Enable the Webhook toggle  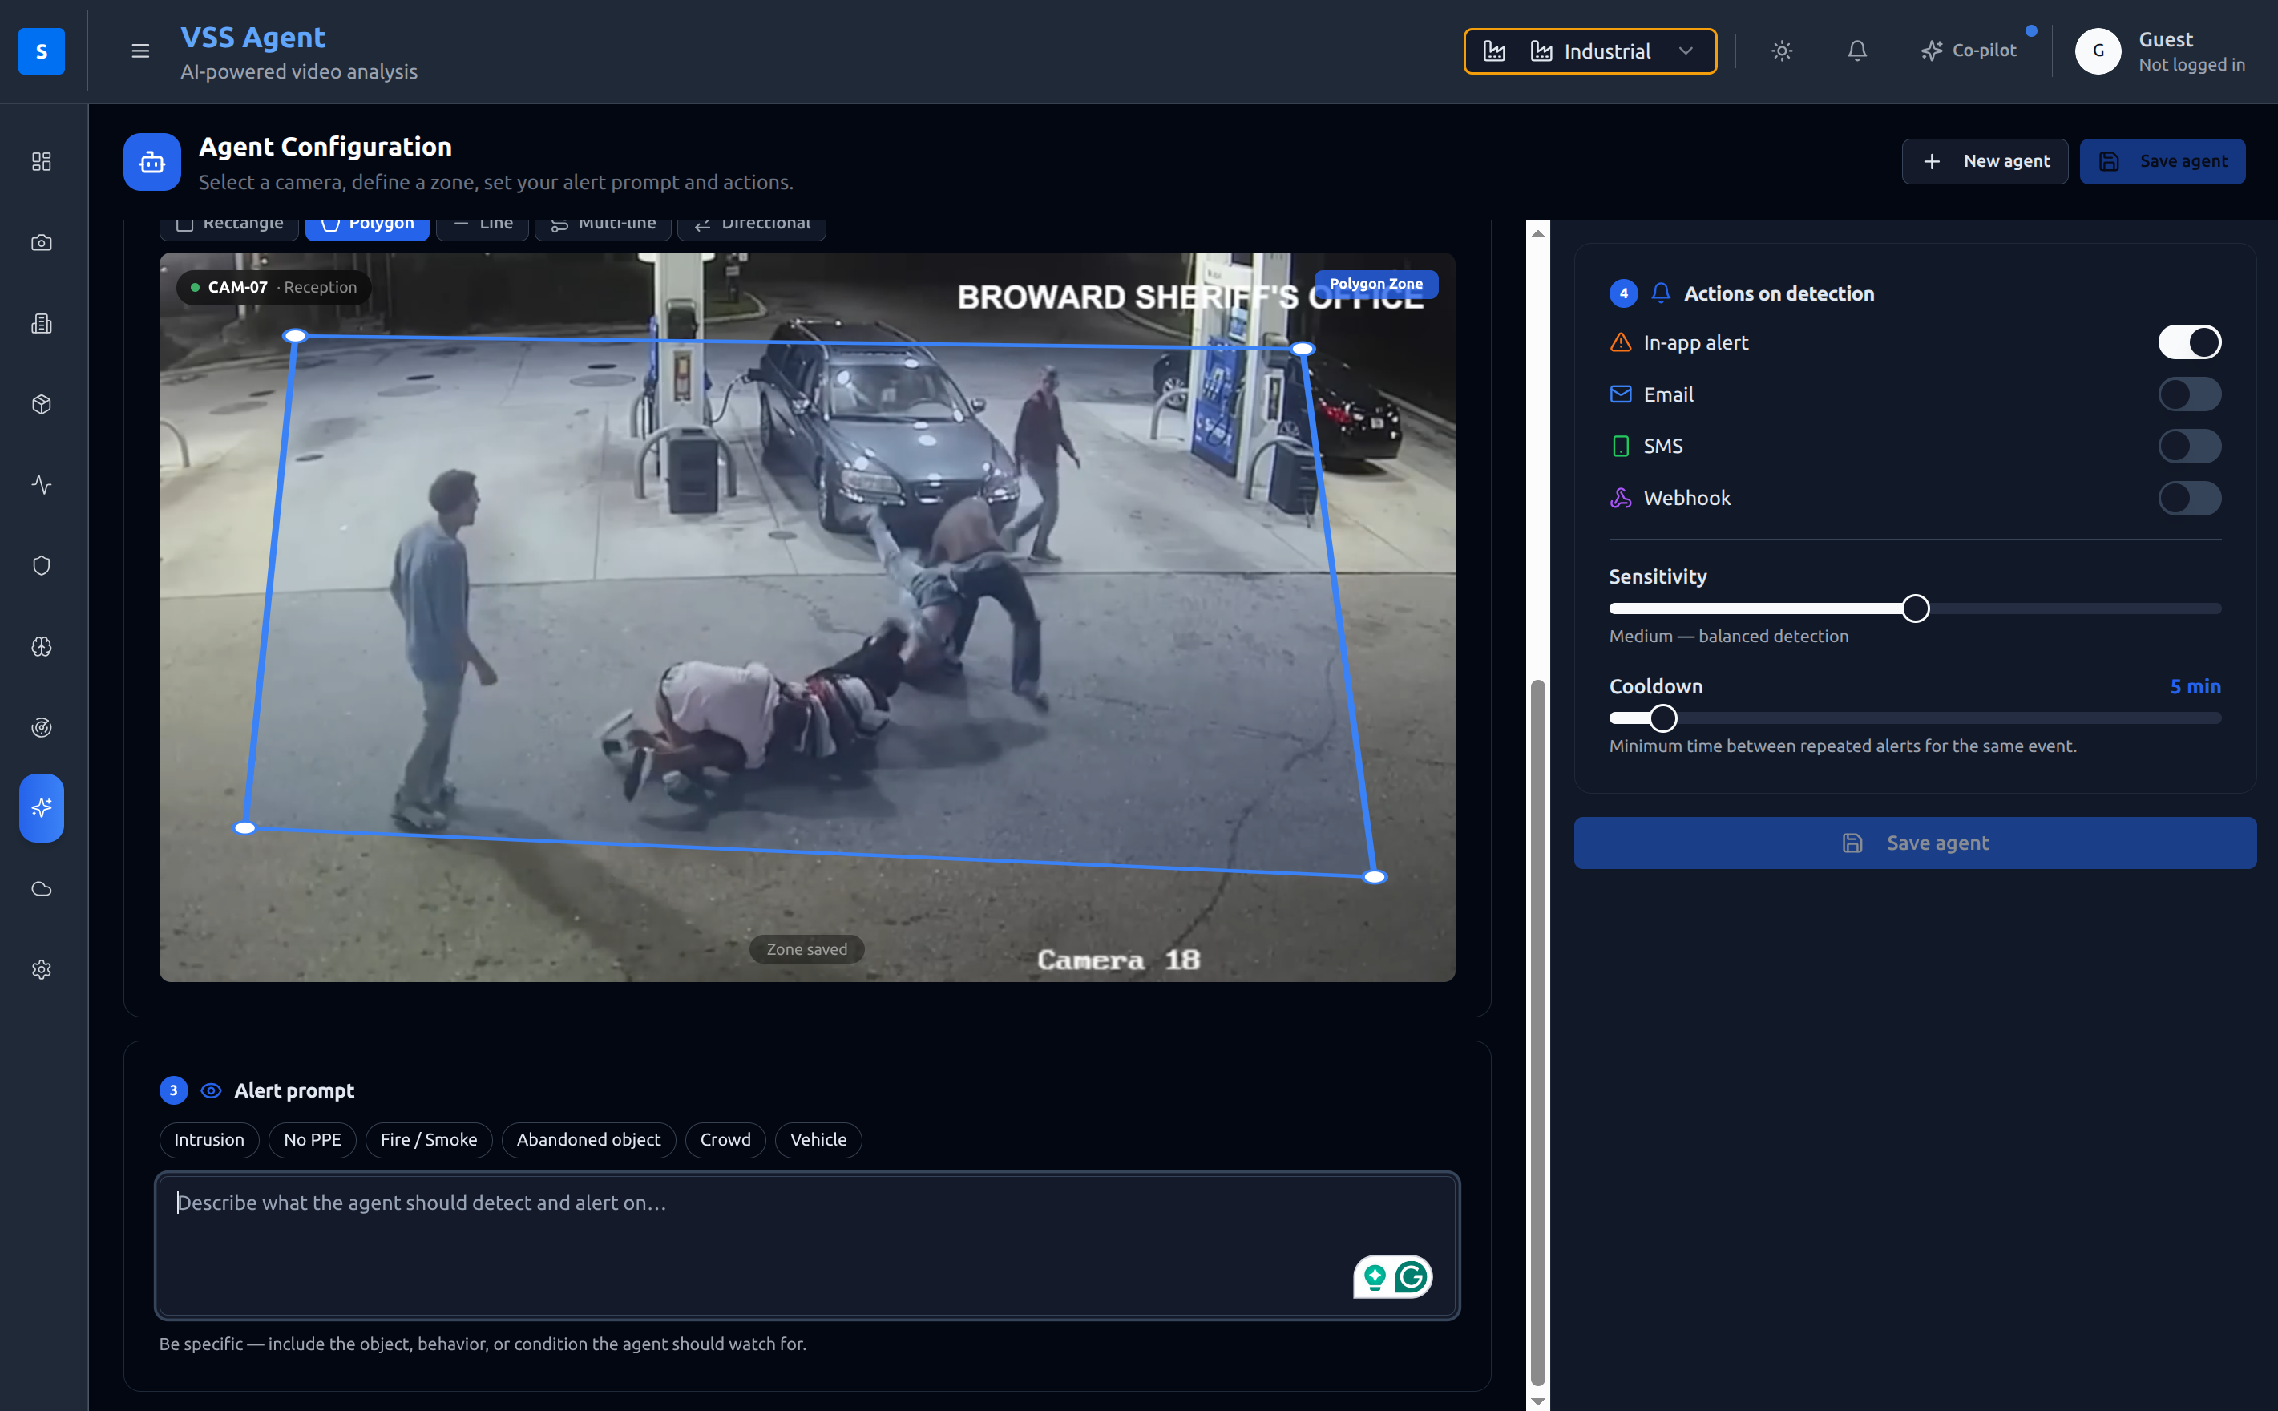[2189, 499]
